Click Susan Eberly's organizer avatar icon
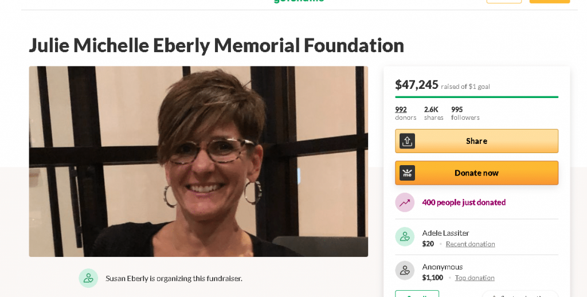587x297 pixels. tap(88, 278)
